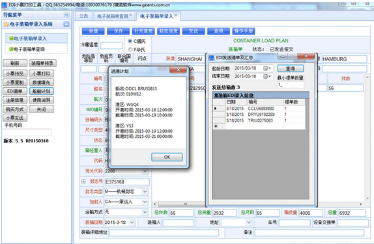Screen dimensions: 374x244
Task: Click the 购买方式 button
Action: click(15, 109)
